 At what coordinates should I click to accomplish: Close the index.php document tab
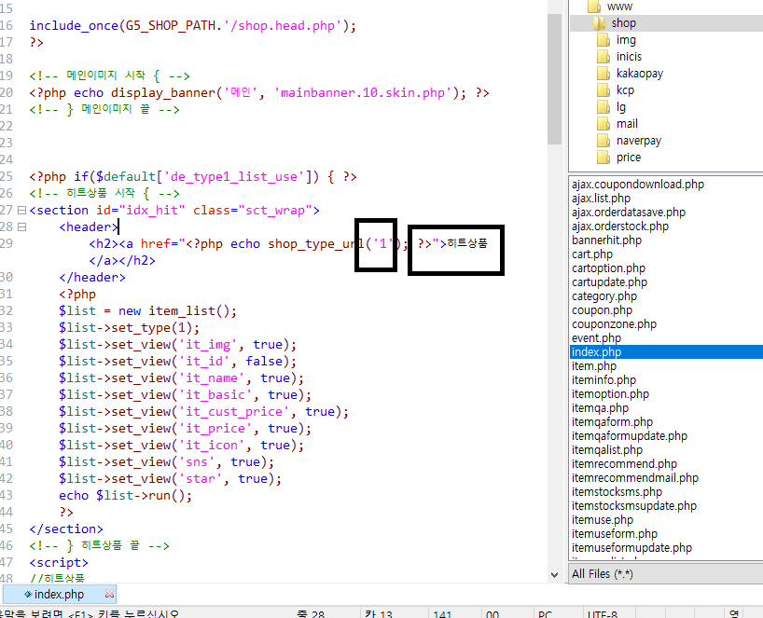click(109, 594)
